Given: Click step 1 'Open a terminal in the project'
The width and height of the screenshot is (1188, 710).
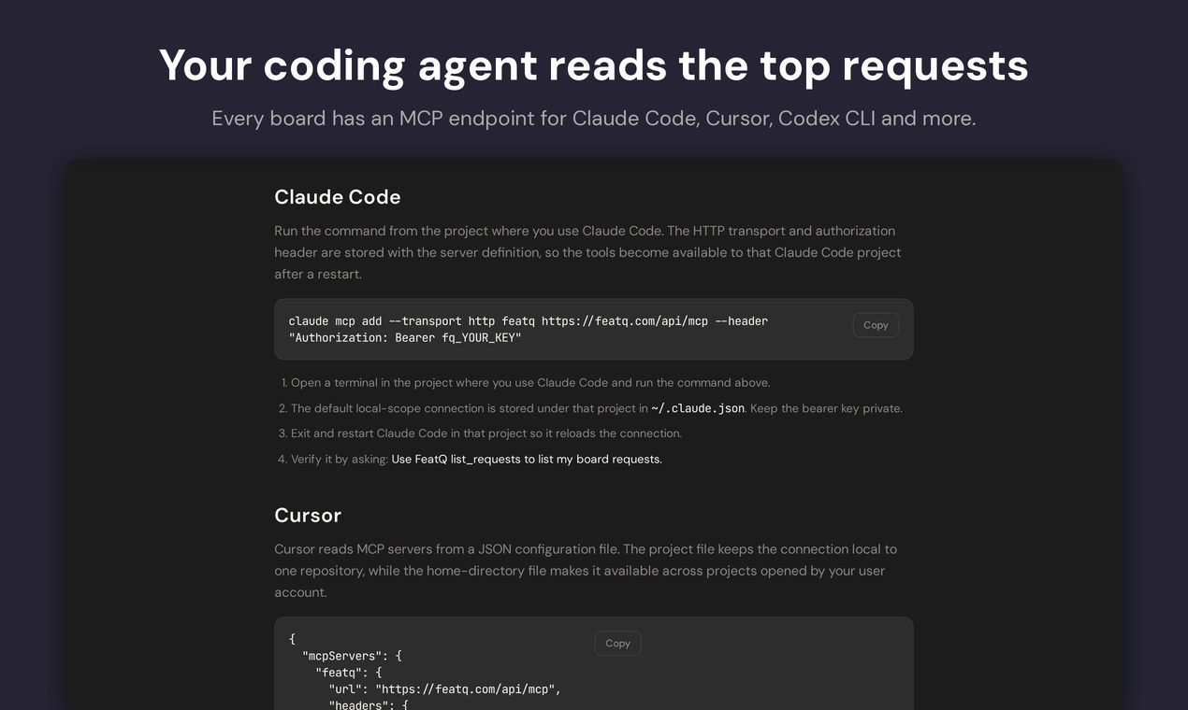Looking at the screenshot, I should click(x=530, y=382).
